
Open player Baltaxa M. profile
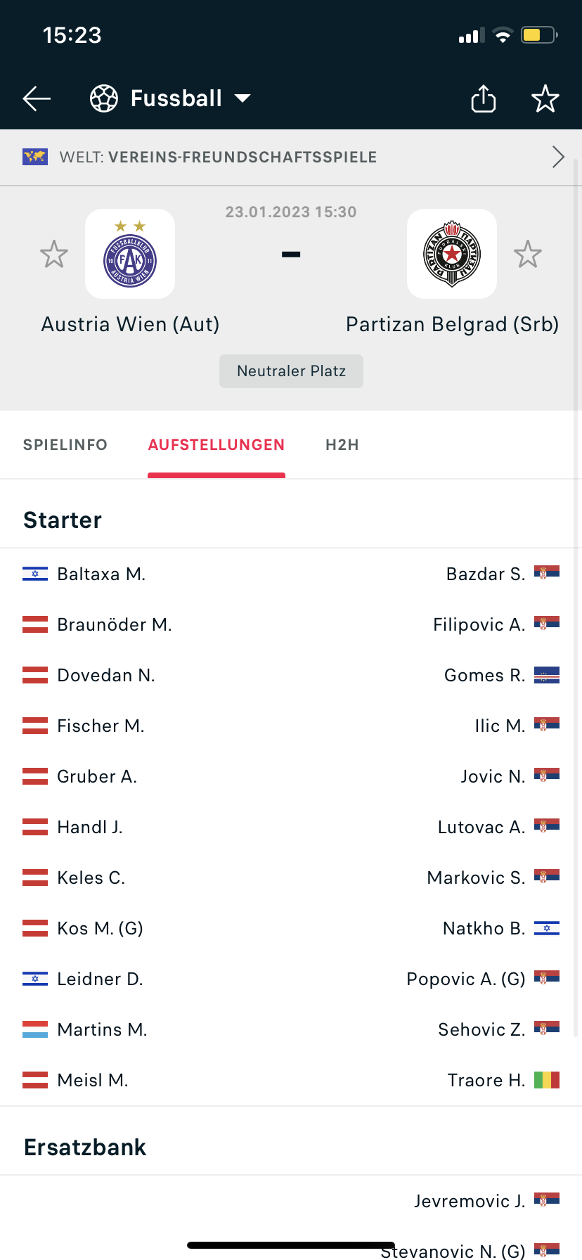pos(101,574)
